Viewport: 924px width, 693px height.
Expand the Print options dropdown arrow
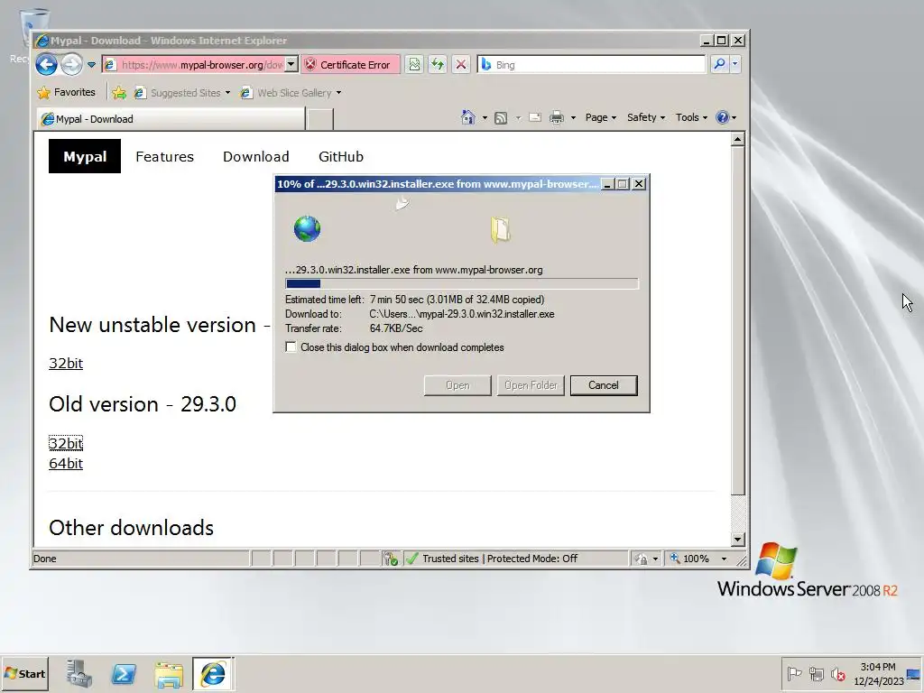(x=573, y=118)
